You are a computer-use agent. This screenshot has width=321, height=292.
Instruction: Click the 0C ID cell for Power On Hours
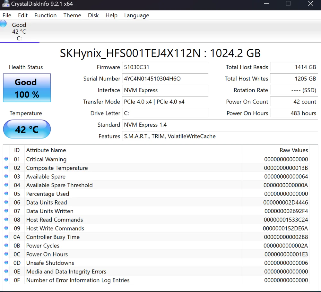click(x=17, y=254)
